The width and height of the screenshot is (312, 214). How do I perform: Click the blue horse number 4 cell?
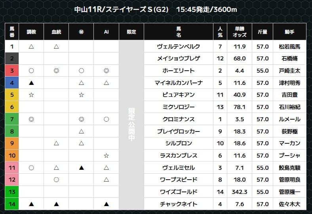12,83
